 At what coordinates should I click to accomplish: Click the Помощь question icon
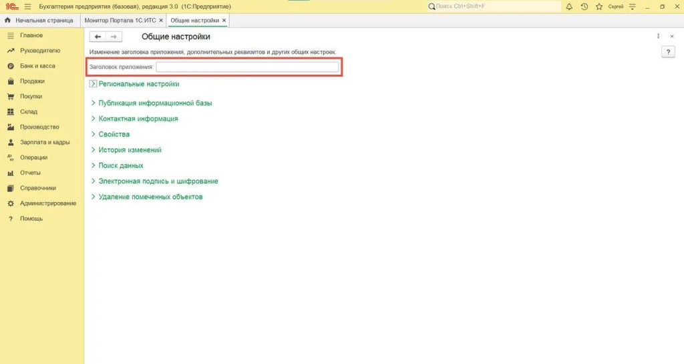pos(11,219)
